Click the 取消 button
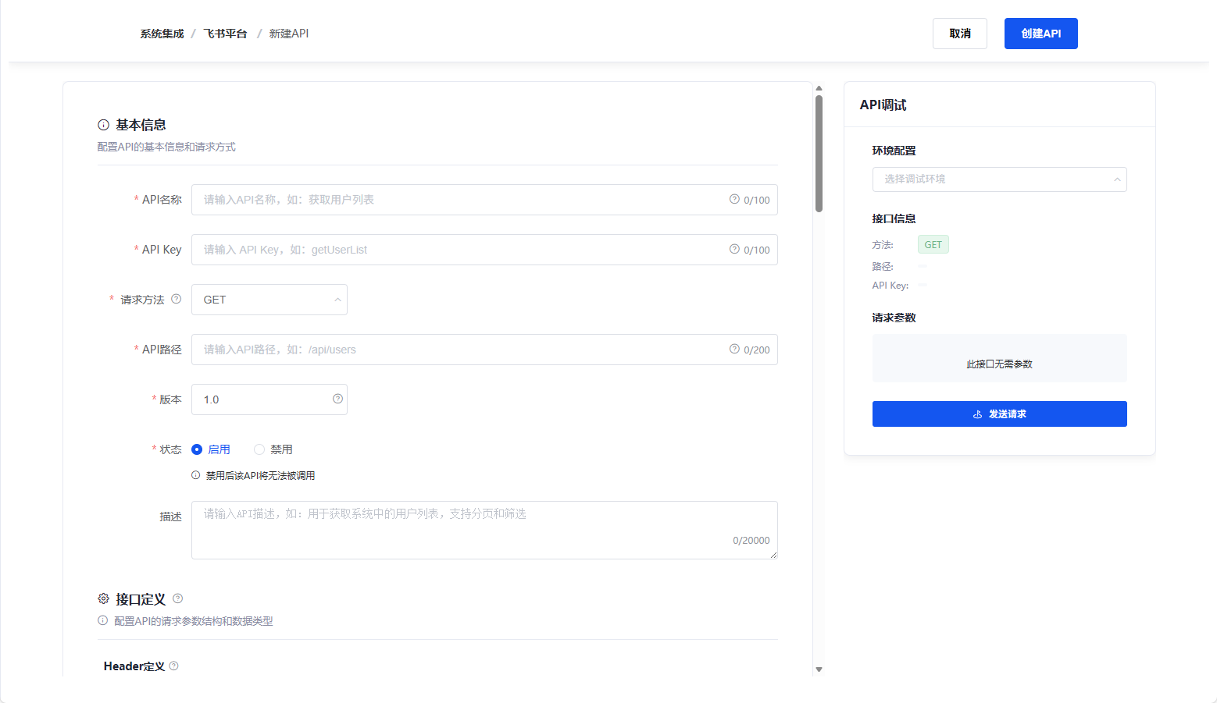 (x=960, y=34)
